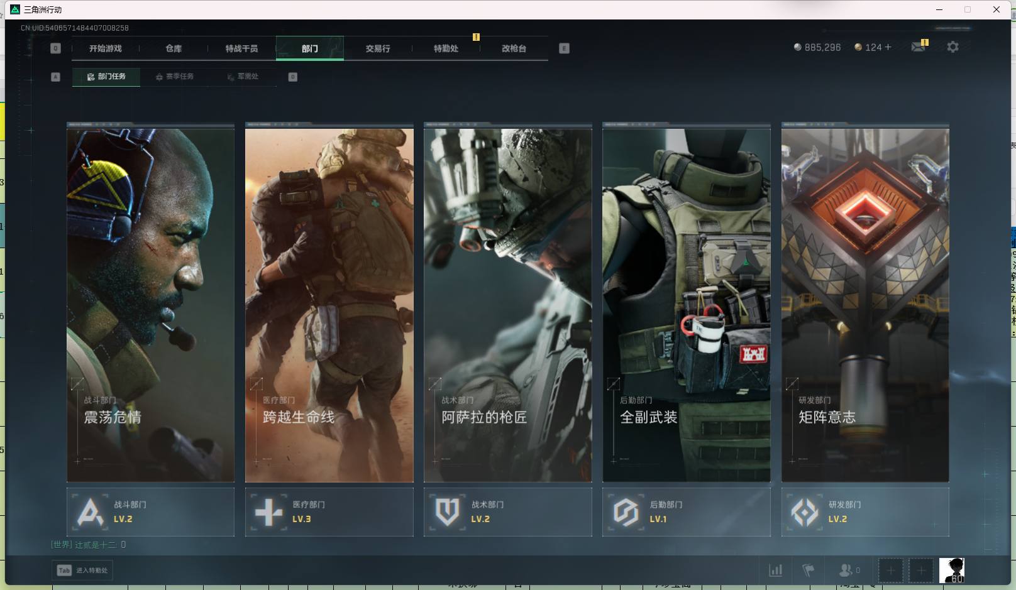Click the flag icon in bottom bar

pos(809,571)
